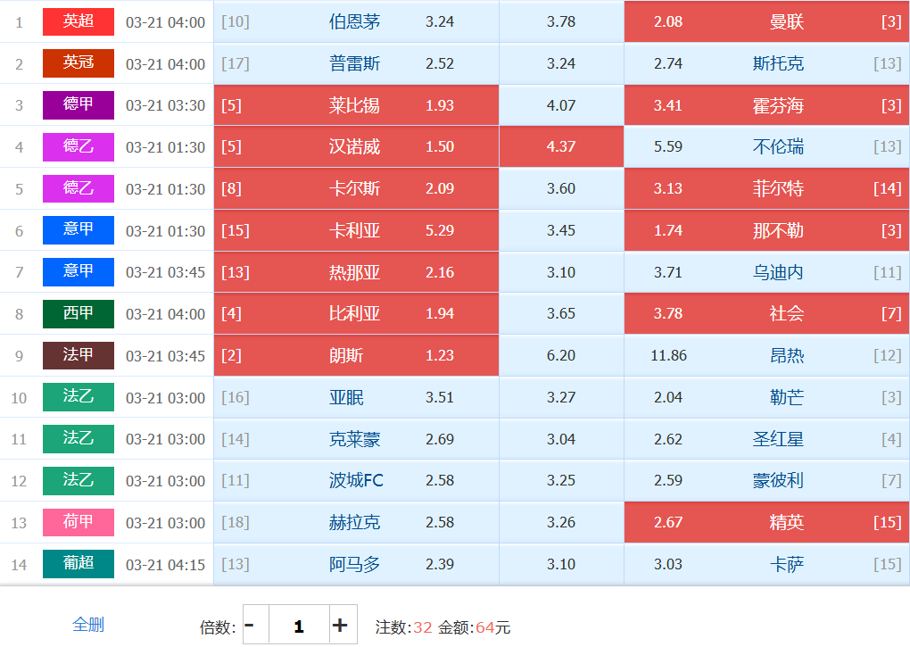910x647 pixels.
Task: Select draw odds 6.20 for 朗斯 match
Action: pyautogui.click(x=561, y=355)
